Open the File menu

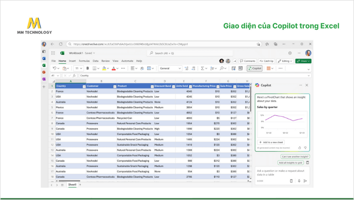(x=54, y=61)
